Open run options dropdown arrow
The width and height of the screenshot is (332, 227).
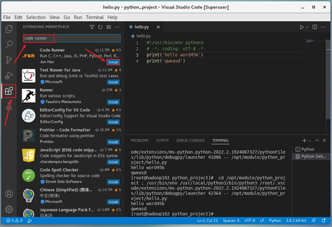click(x=307, y=27)
